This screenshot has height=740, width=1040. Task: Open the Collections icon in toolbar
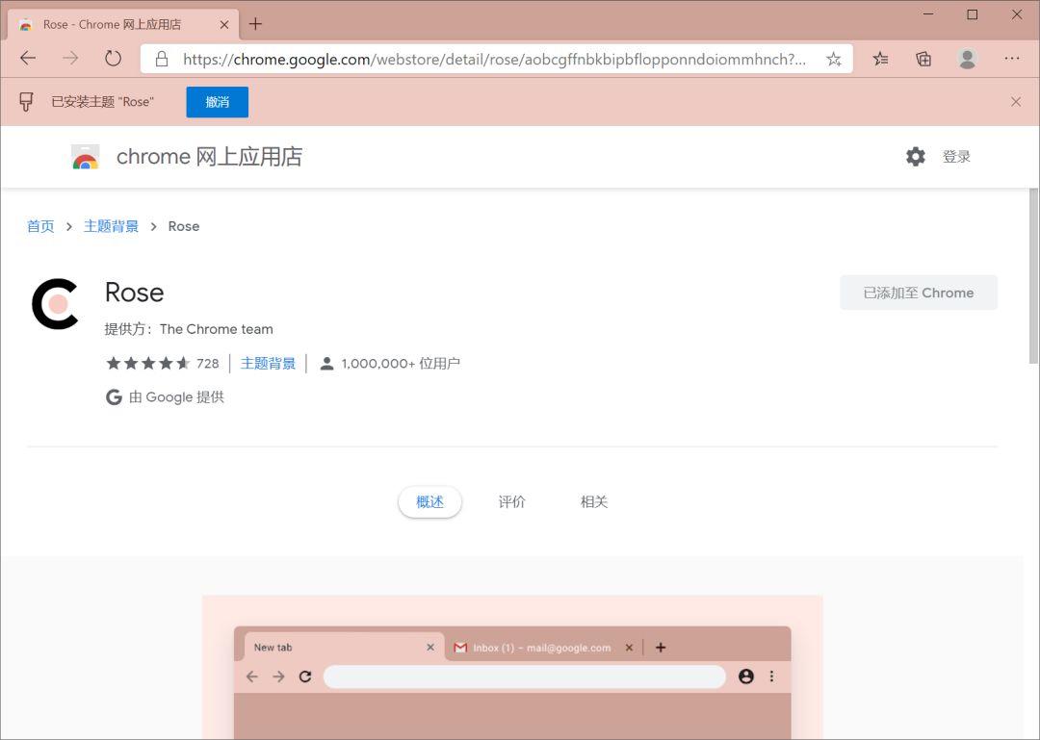tap(923, 59)
